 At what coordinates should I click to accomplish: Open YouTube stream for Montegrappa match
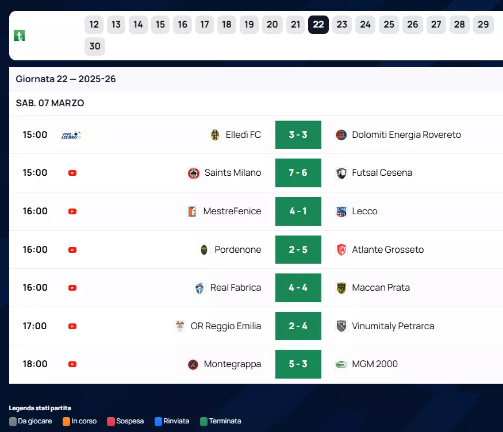tap(72, 364)
